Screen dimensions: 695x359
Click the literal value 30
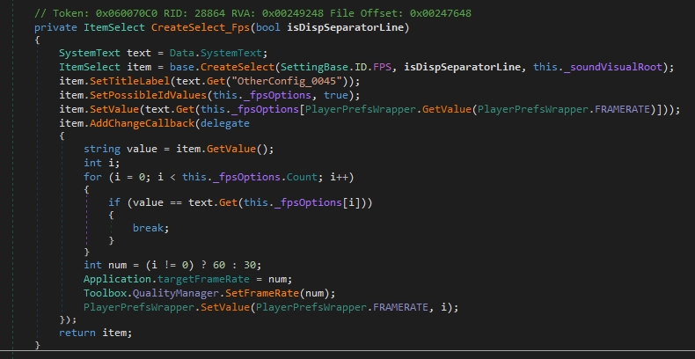click(250, 265)
